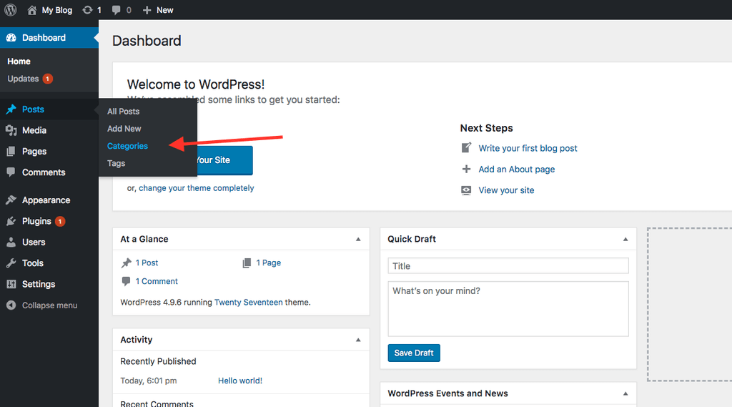Open All Posts from Posts submenu

point(123,111)
